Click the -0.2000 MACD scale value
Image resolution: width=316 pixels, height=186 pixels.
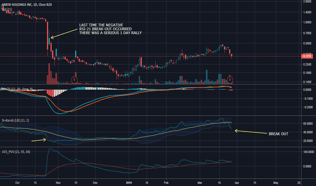pos(307,107)
